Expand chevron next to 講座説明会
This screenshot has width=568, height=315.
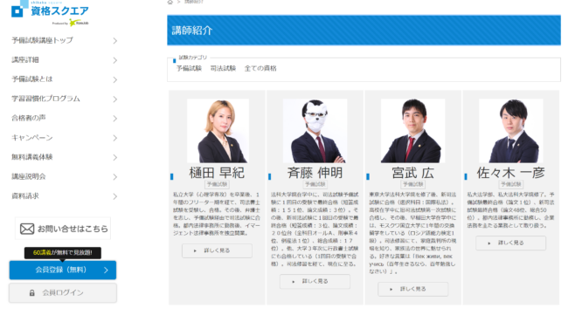click(x=114, y=177)
